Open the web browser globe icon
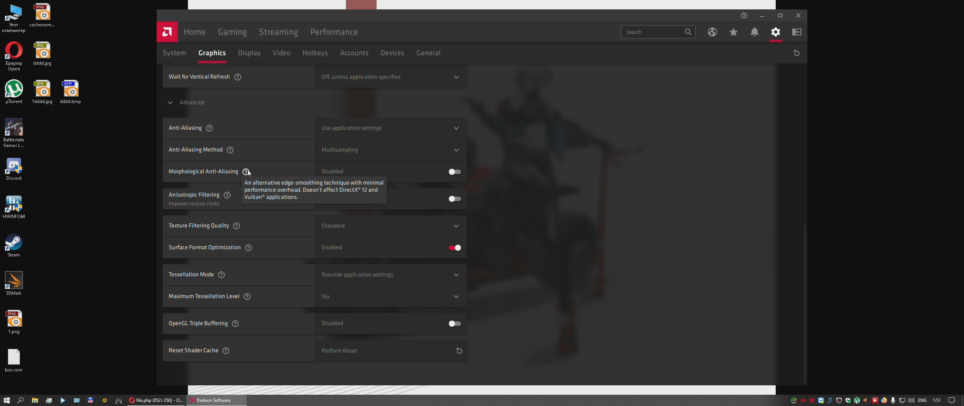Viewport: 964px width, 406px height. (712, 32)
